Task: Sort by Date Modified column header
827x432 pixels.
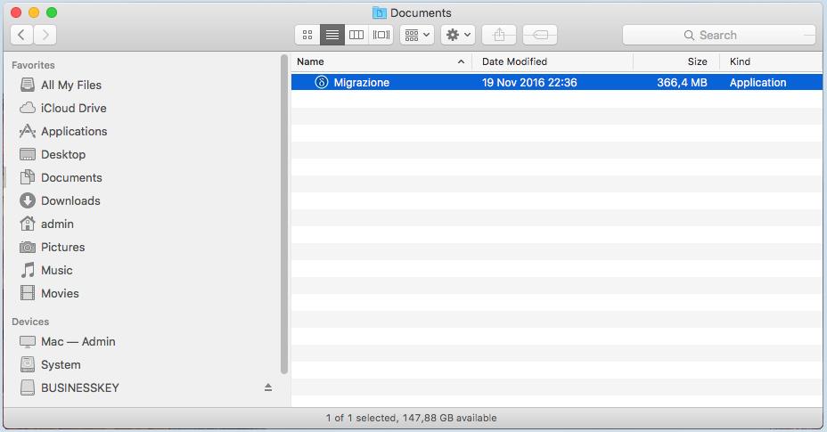Action: tap(553, 61)
